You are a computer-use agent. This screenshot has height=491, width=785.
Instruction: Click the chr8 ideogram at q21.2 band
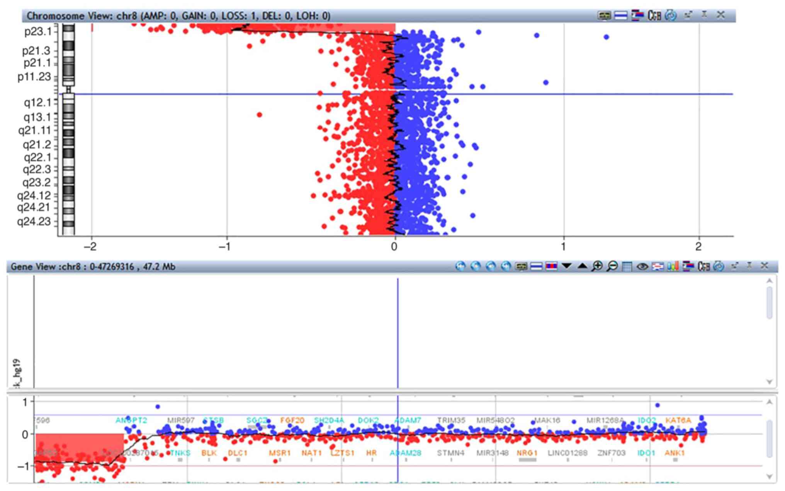click(x=68, y=144)
